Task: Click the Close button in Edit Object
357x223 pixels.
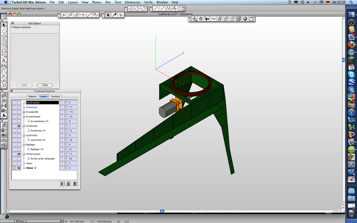Action: click(x=45, y=85)
